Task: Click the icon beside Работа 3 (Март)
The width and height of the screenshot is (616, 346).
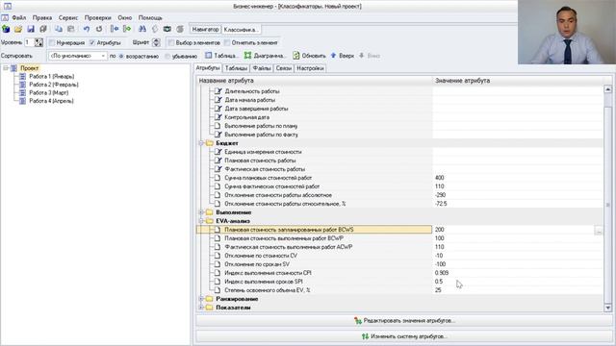Action: [x=23, y=93]
